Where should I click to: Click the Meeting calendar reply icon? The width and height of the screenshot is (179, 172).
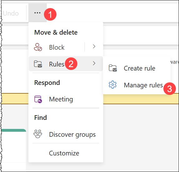tap(38, 99)
